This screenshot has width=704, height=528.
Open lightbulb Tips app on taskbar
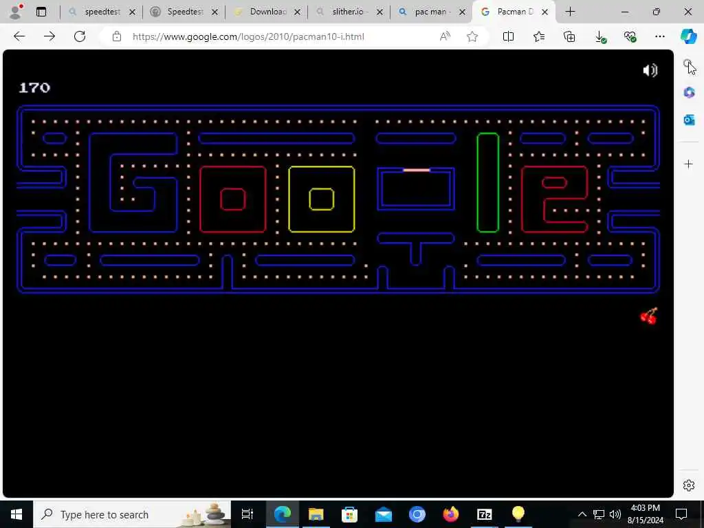point(518,514)
